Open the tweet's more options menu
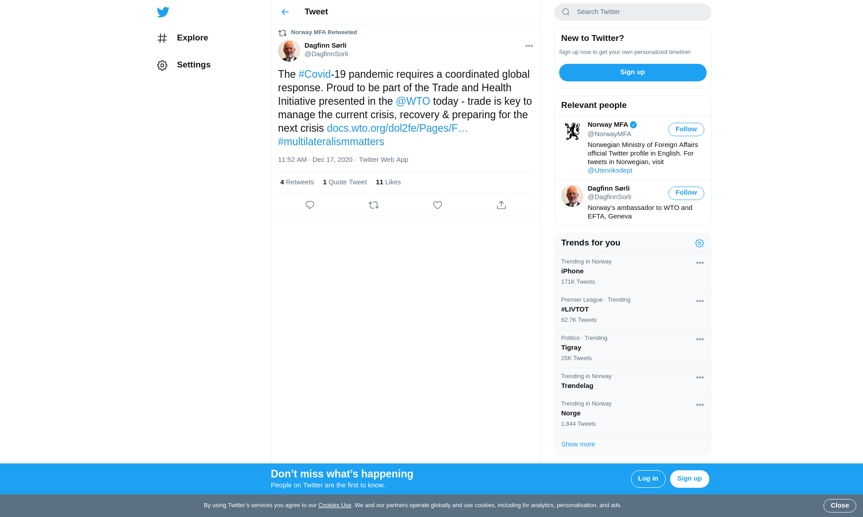863x517 pixels. 529,46
